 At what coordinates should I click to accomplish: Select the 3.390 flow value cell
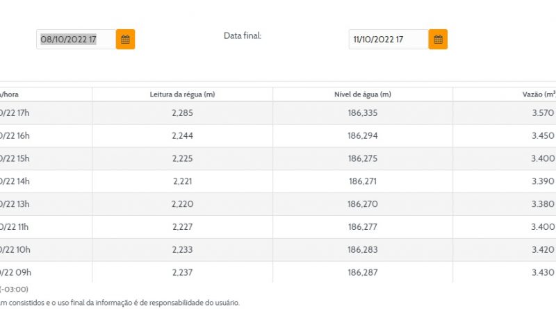tap(542, 181)
